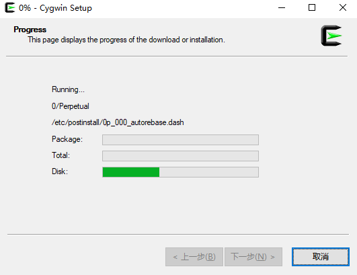The width and height of the screenshot is (357, 275).
Task: Maximize the Cygwin Setup window
Action: click(x=312, y=8)
